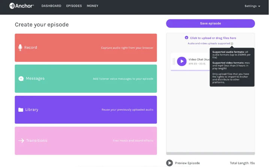Screen dimensions: 270x167
Task: Click the microphone icon on Record
Action: (20, 48)
